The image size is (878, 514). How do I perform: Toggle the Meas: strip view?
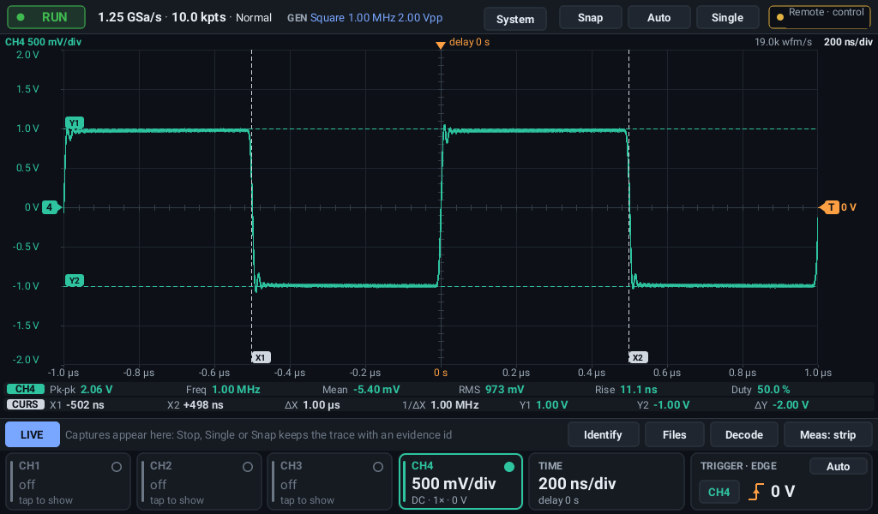(827, 434)
